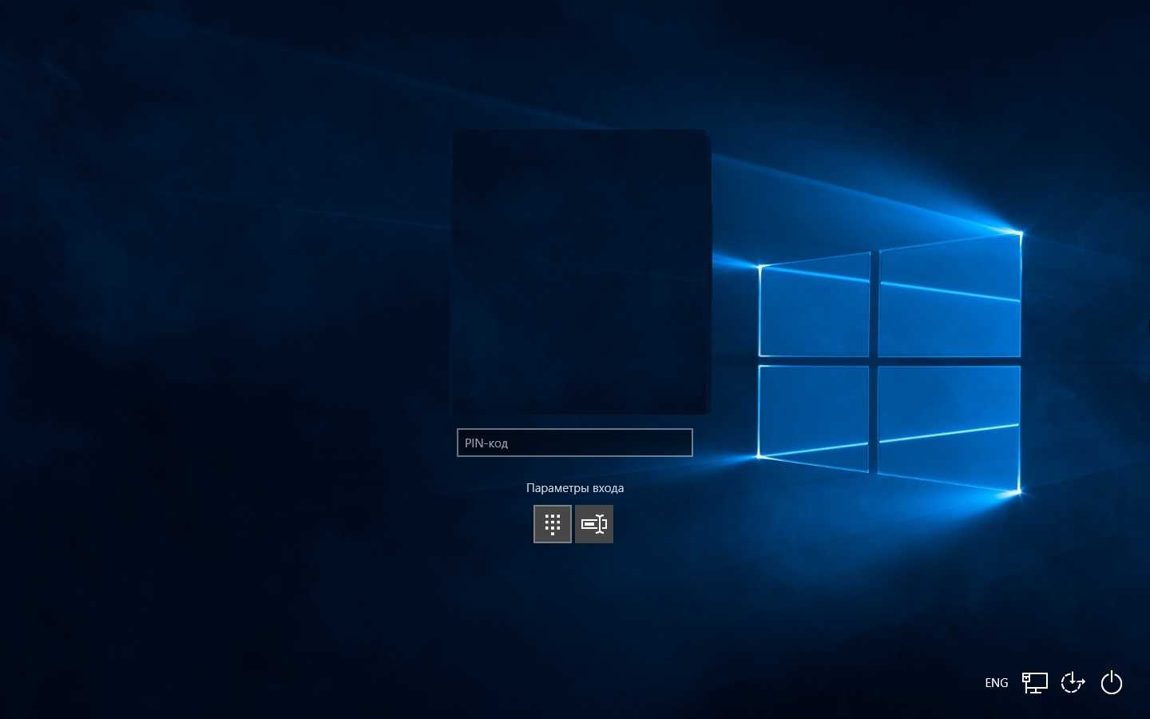1150x719 pixels.
Task: Click the network connection icon
Action: click(1035, 683)
